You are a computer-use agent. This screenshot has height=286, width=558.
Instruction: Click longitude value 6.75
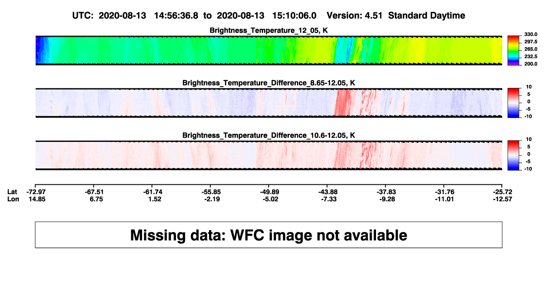coord(96,199)
